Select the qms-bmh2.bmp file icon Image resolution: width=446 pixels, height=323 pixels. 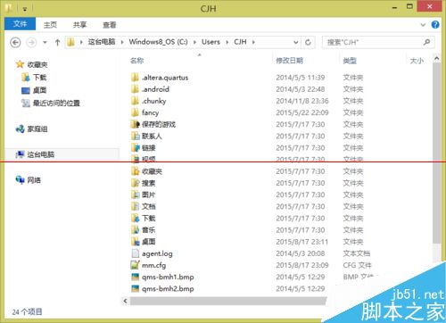point(135,288)
